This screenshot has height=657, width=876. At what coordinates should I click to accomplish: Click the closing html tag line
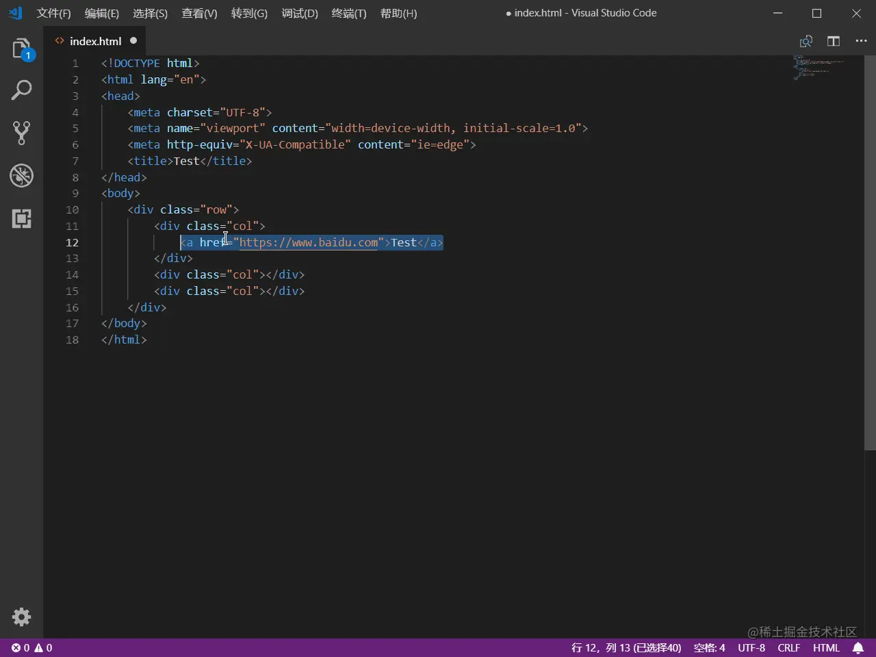point(124,339)
